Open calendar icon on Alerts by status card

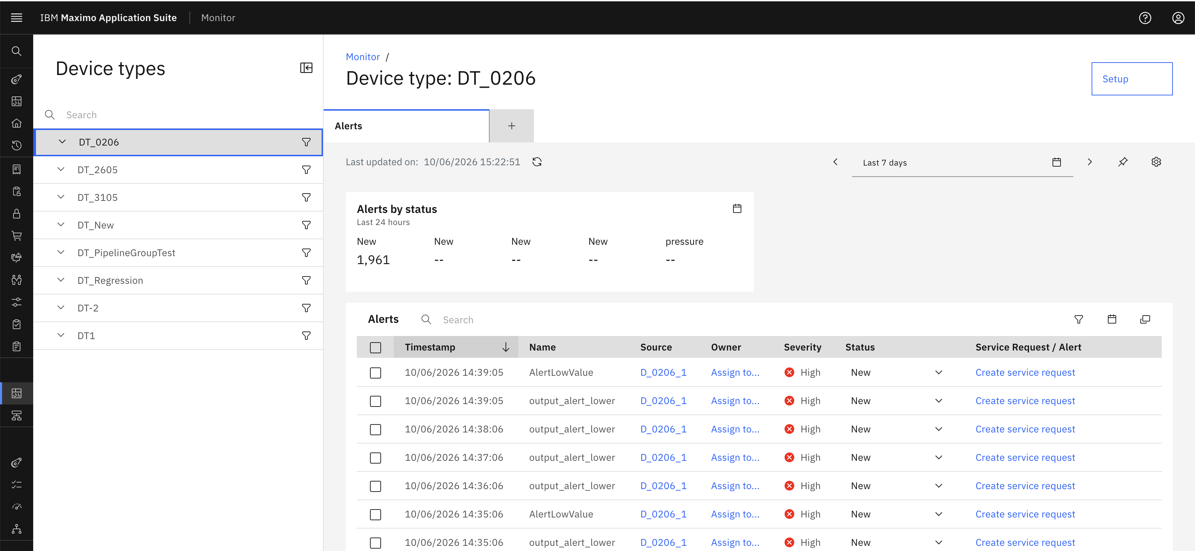(x=737, y=208)
